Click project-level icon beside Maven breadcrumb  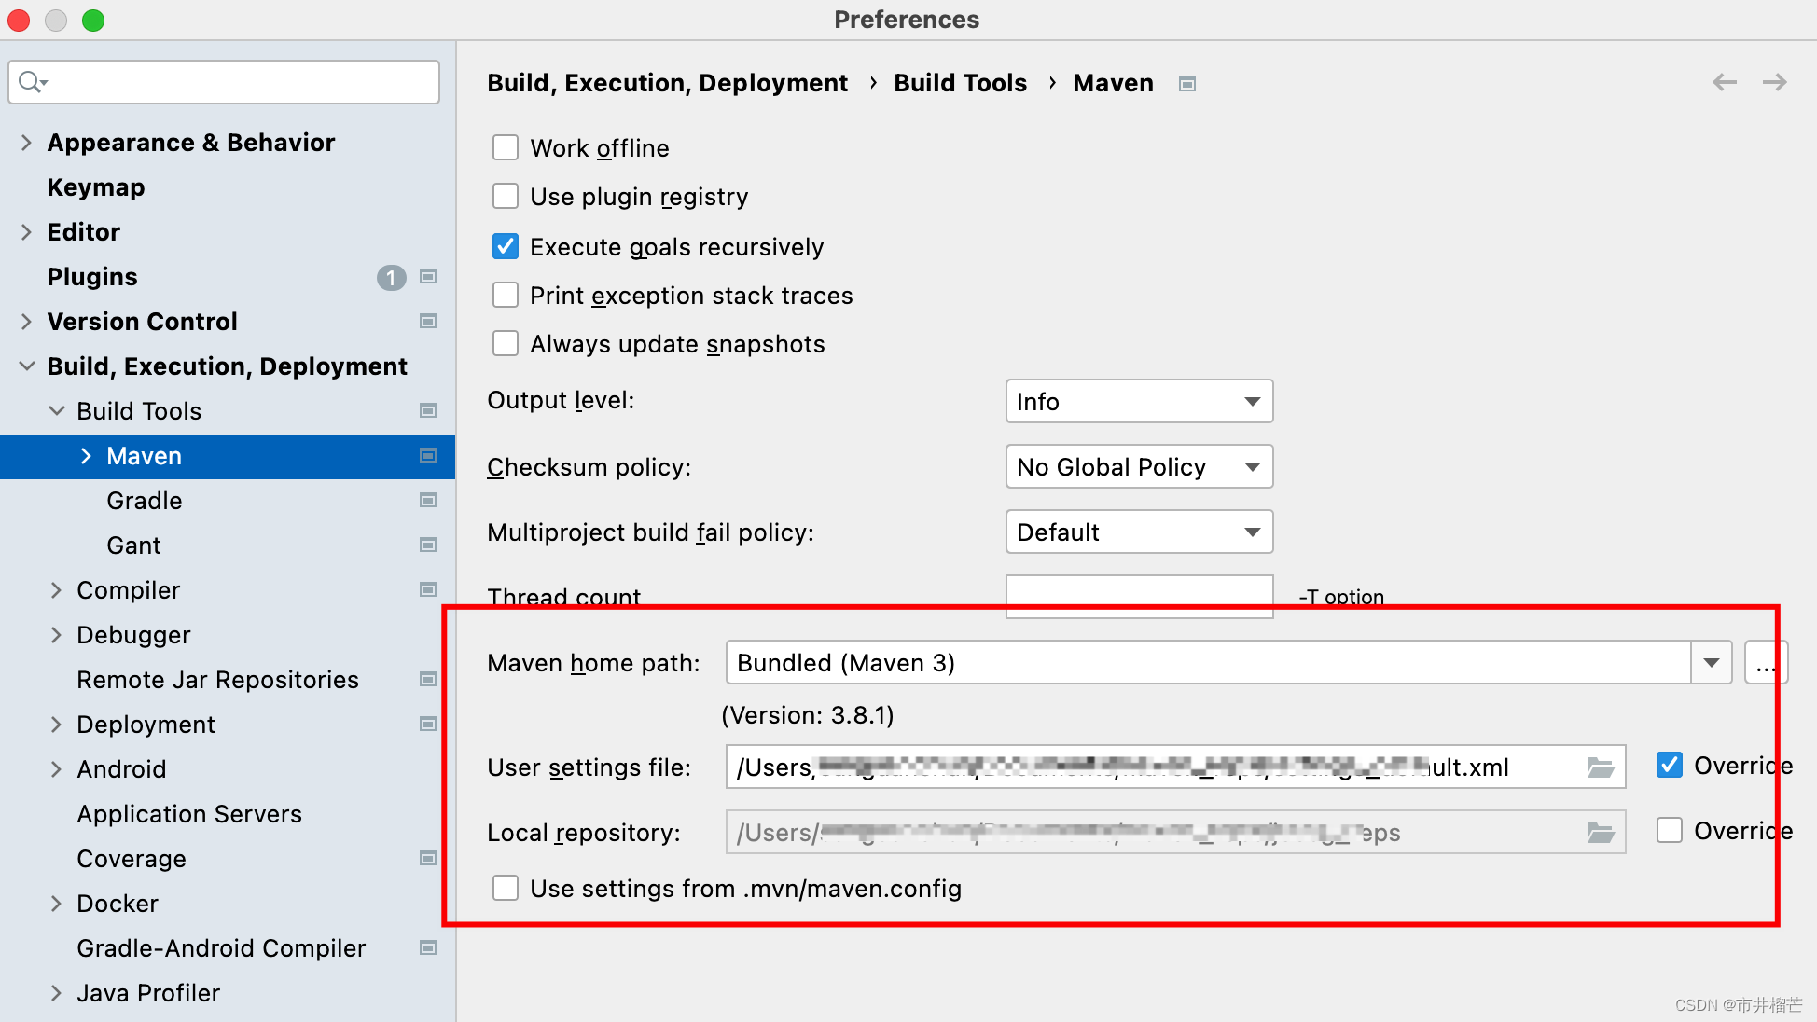pos(1186,84)
